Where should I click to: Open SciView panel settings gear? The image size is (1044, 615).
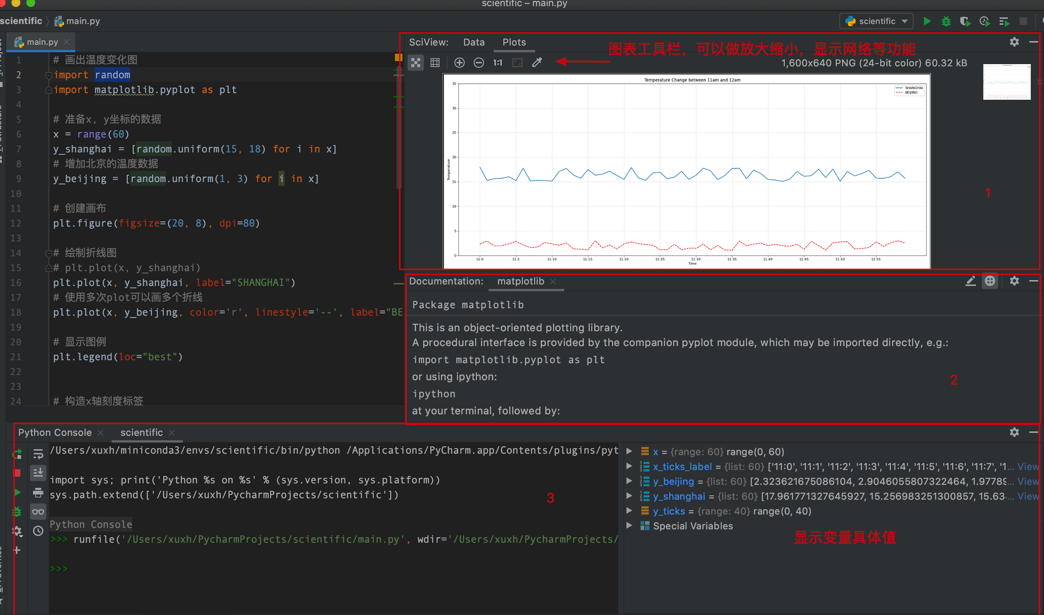click(x=1014, y=42)
